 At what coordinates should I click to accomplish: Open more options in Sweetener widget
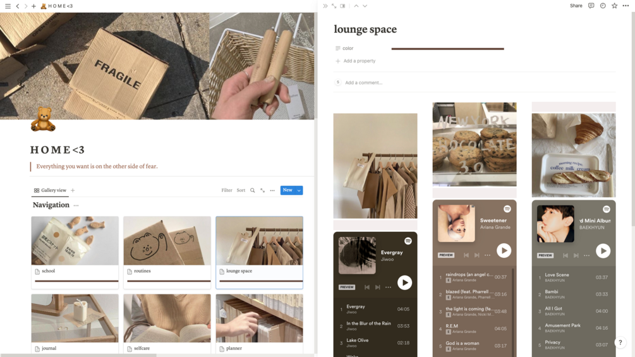click(488, 255)
